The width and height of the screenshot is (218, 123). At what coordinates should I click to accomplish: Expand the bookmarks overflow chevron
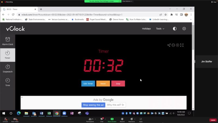tap(191, 19)
